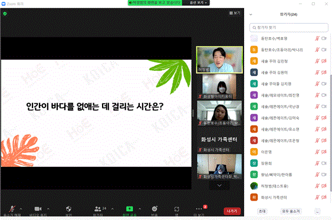Click the green Share Screen icon
332x220 pixels.
point(129,209)
